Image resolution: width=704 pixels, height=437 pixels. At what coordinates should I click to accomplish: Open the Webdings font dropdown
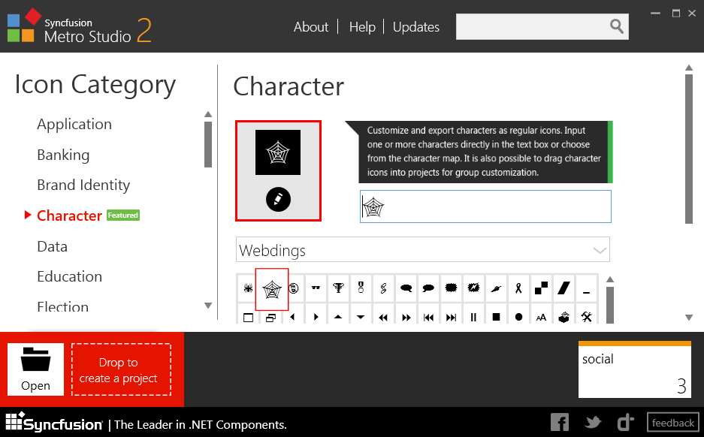pyautogui.click(x=422, y=249)
